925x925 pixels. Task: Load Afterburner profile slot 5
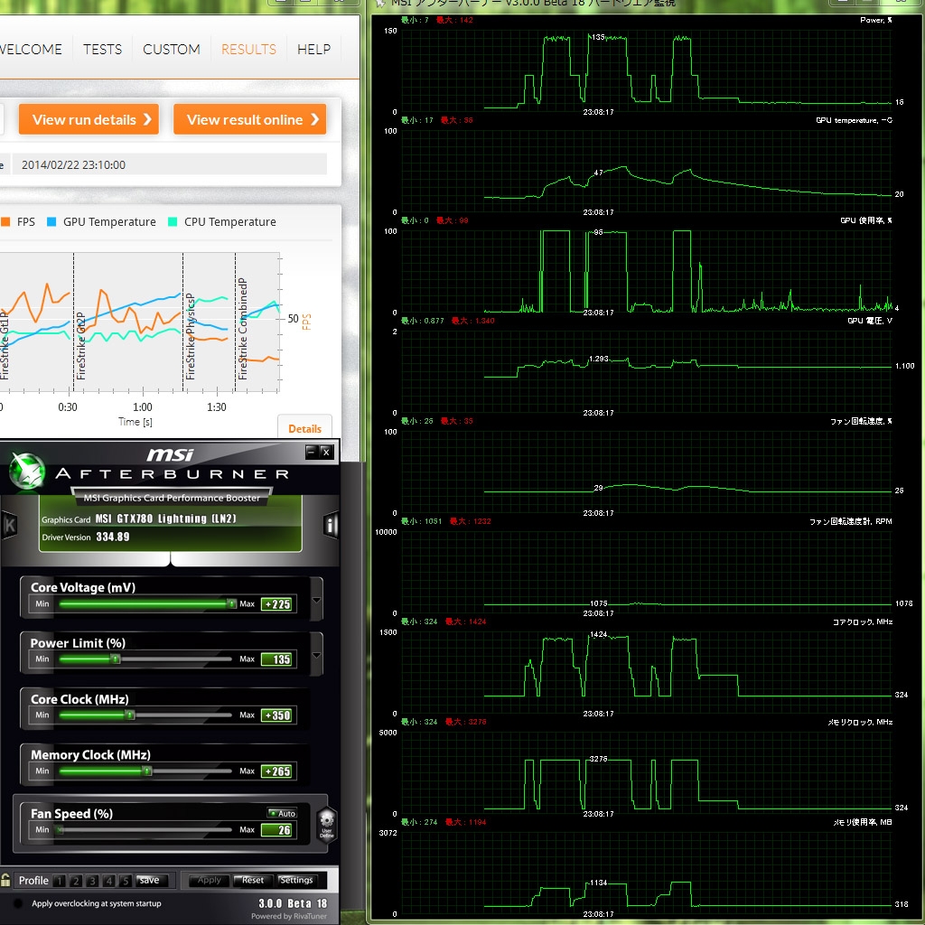coord(125,881)
